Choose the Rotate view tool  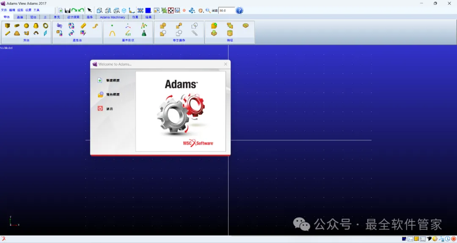192,11
